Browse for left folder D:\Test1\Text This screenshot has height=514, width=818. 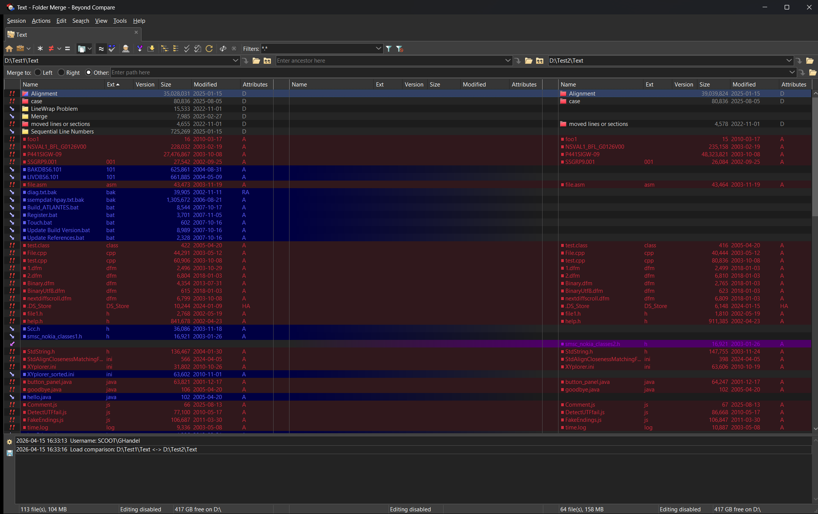tap(256, 61)
